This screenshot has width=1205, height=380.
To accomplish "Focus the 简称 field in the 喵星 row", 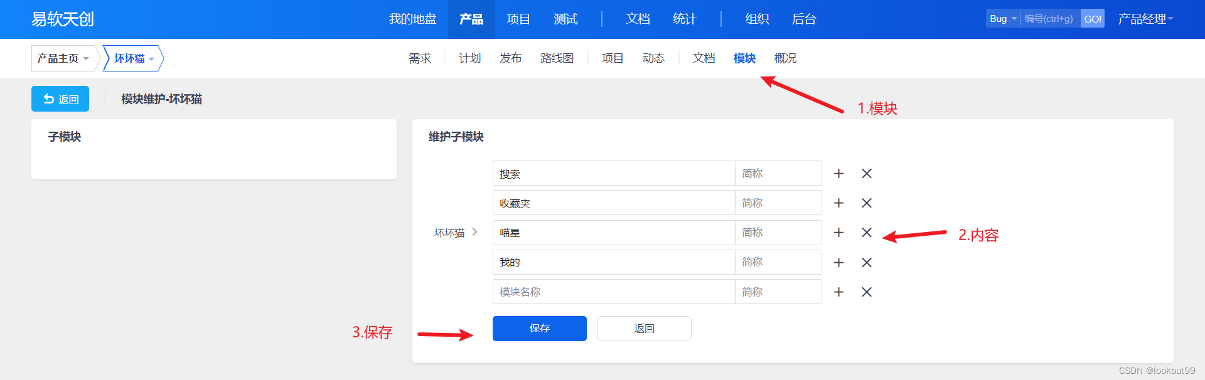I will [x=778, y=233].
